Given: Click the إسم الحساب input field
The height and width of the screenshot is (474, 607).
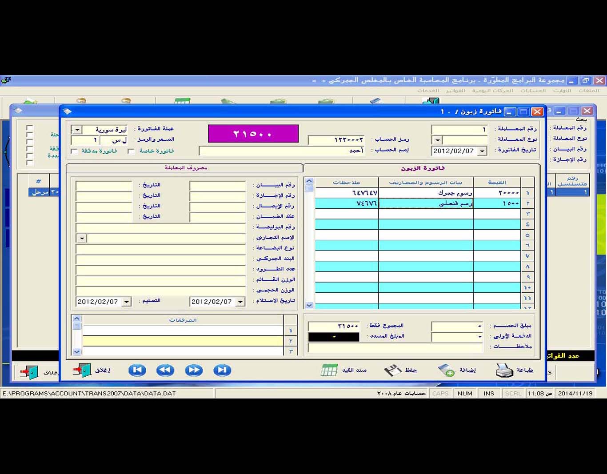Looking at the screenshot, I should pos(282,151).
